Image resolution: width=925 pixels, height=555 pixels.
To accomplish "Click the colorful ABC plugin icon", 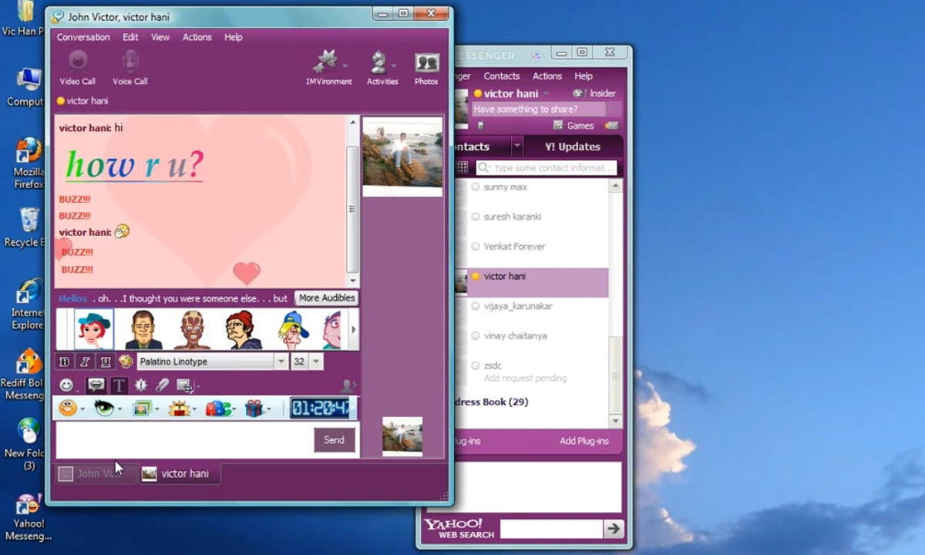I will pos(217,409).
